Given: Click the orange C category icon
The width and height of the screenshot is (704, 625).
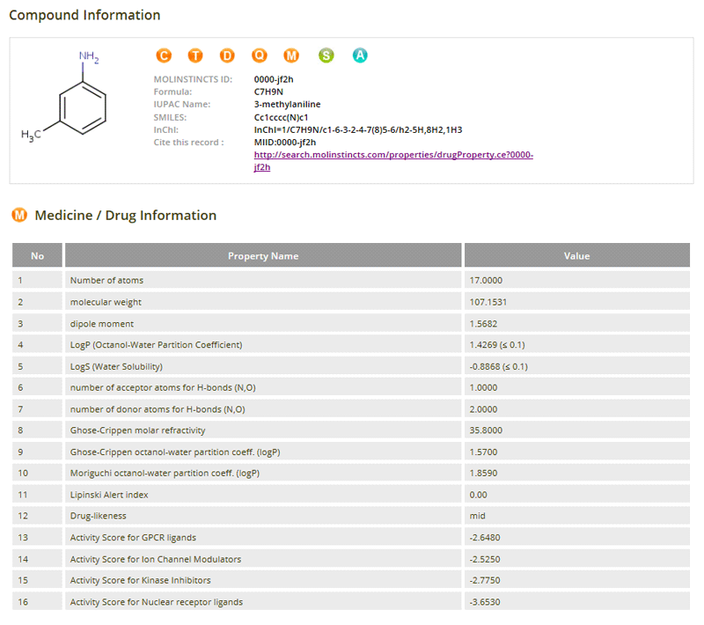Looking at the screenshot, I should (x=164, y=55).
